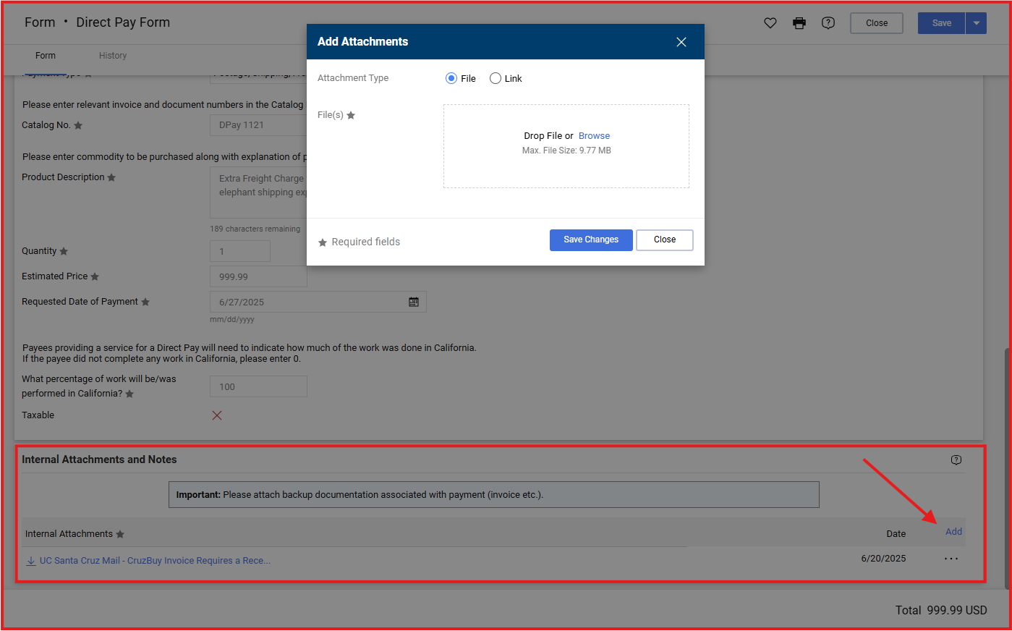Select the Link attachment type radio
Image resolution: width=1012 pixels, height=631 pixels.
point(496,78)
